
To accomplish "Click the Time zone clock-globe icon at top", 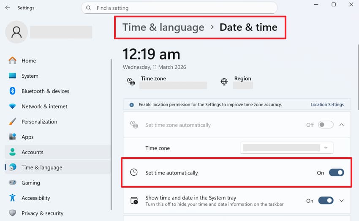I will click(x=131, y=82).
